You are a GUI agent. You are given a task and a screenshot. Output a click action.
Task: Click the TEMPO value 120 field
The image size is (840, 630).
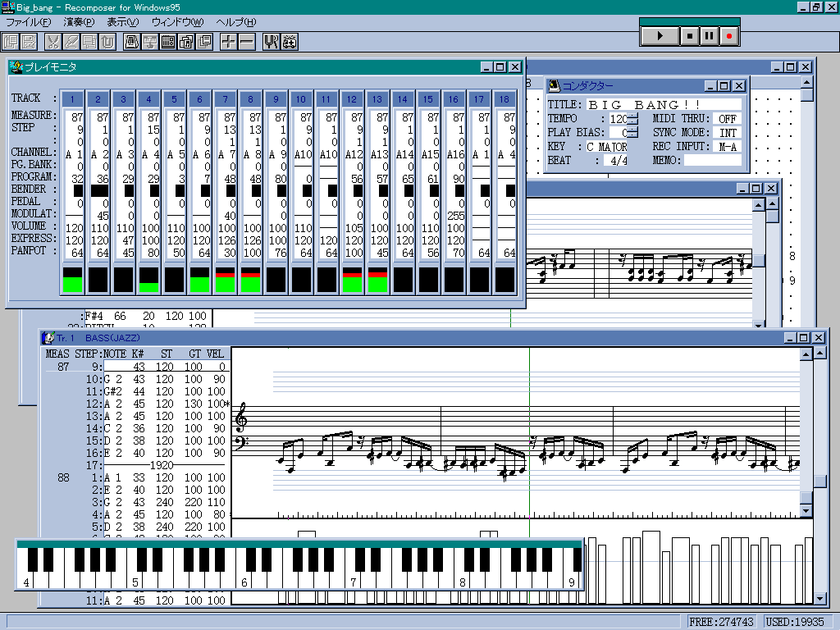618,119
